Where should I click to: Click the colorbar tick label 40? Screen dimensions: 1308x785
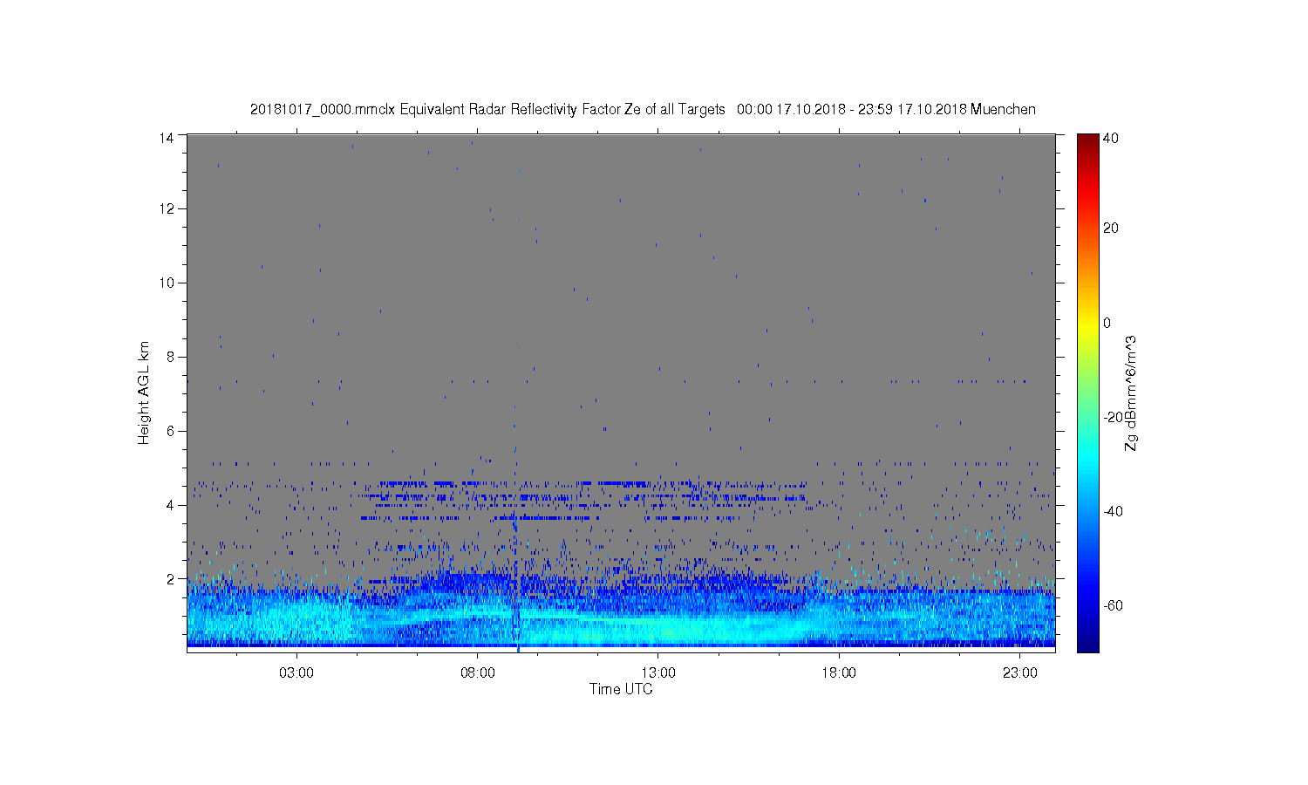pyautogui.click(x=1111, y=138)
